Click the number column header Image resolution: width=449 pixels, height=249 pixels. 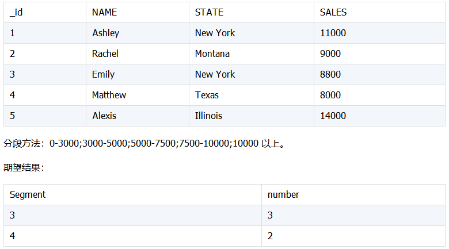pos(283,194)
